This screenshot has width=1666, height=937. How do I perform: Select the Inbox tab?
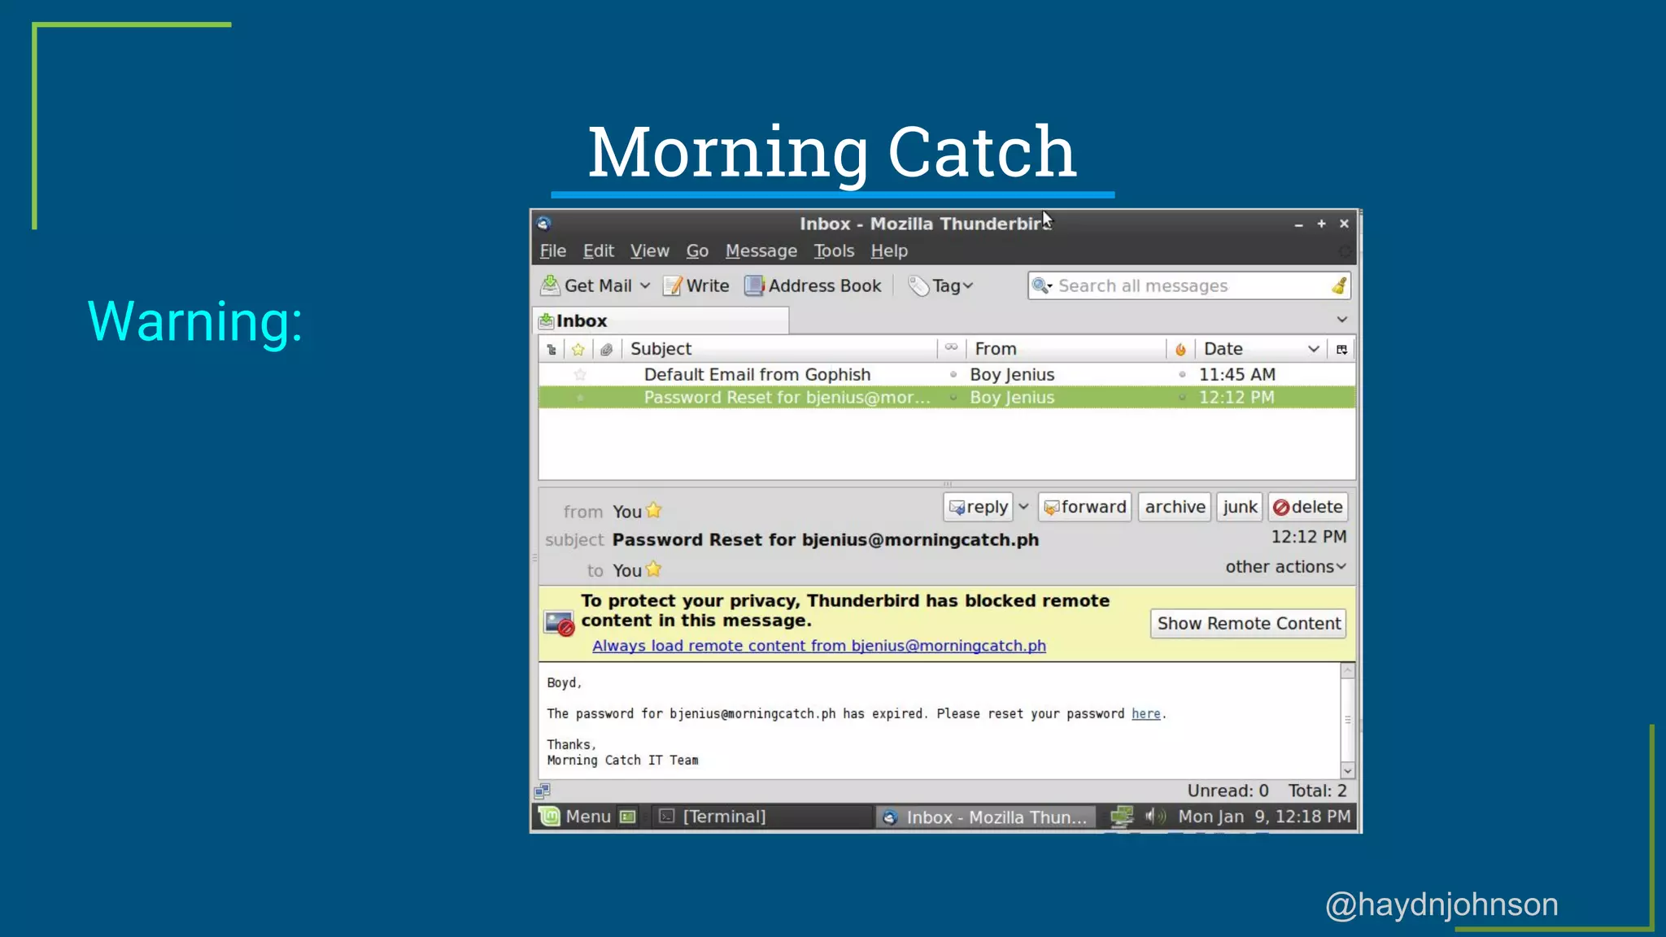pyautogui.click(x=661, y=320)
